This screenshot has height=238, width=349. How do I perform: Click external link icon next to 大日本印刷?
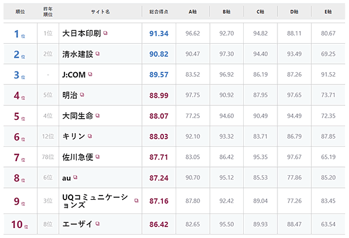(105, 33)
